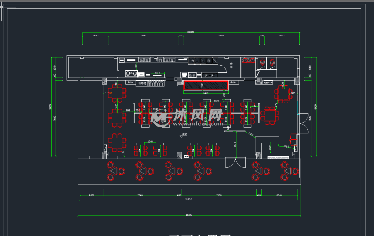Select the side double door on the right wall
The height and width of the screenshot is (236, 374).
(x=303, y=123)
